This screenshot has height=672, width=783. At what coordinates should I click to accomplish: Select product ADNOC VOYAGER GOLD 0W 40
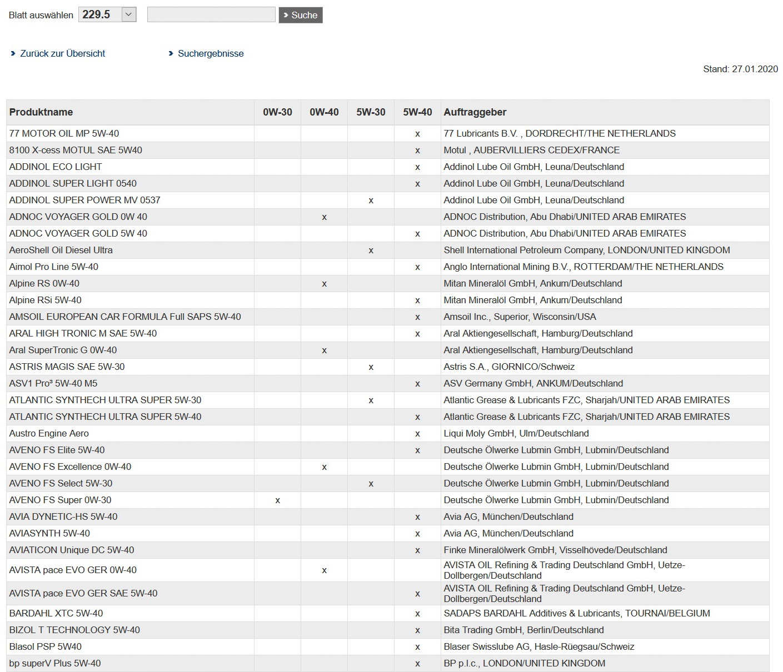[78, 217]
